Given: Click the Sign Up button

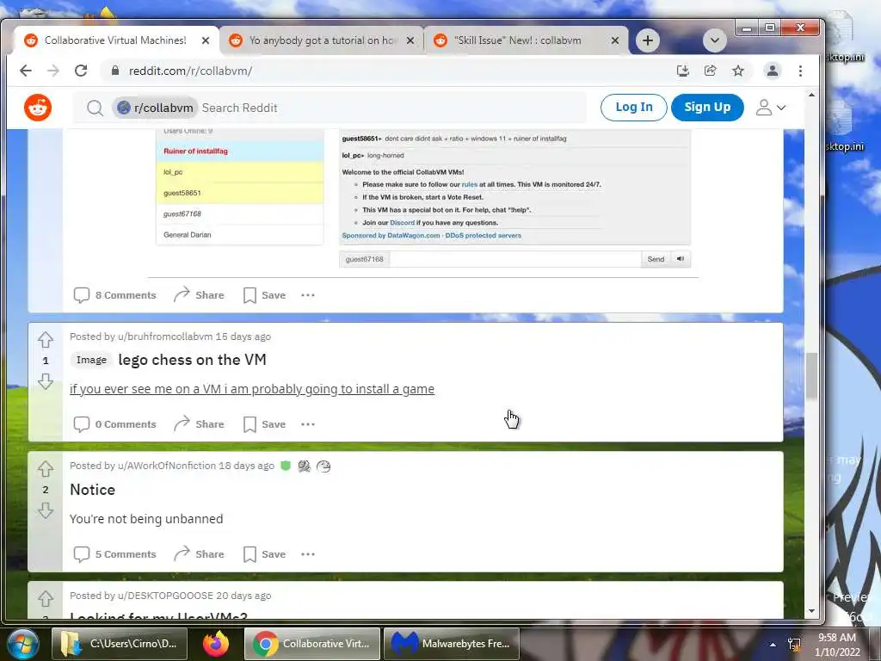Looking at the screenshot, I should (707, 108).
